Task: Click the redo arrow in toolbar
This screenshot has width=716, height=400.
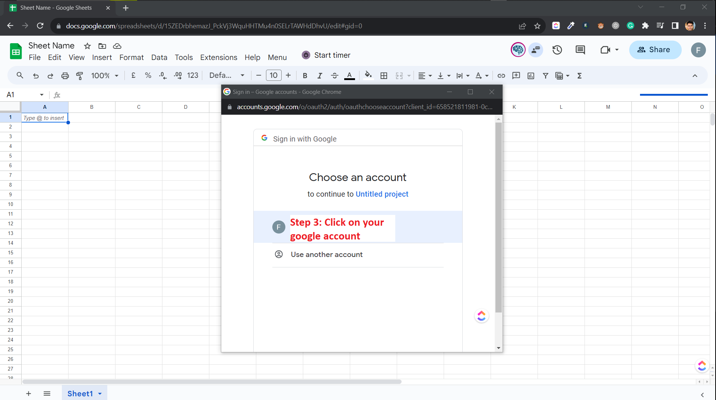Action: [x=50, y=76]
